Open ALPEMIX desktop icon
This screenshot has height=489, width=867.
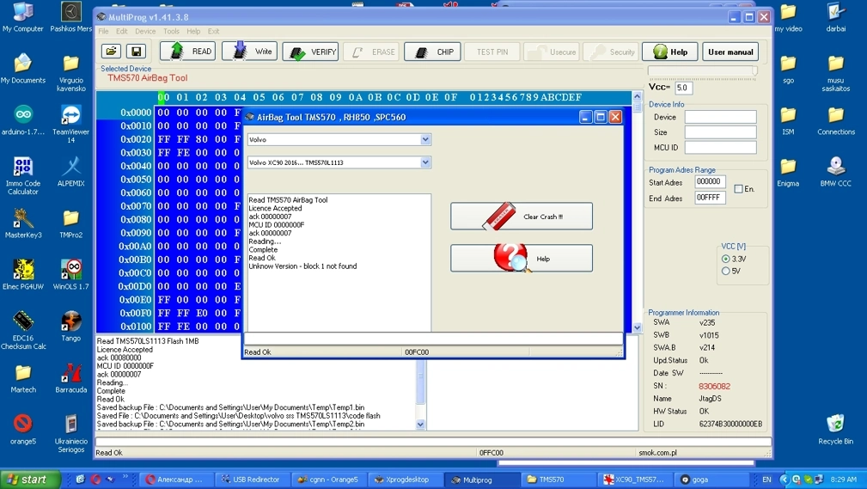70,172
